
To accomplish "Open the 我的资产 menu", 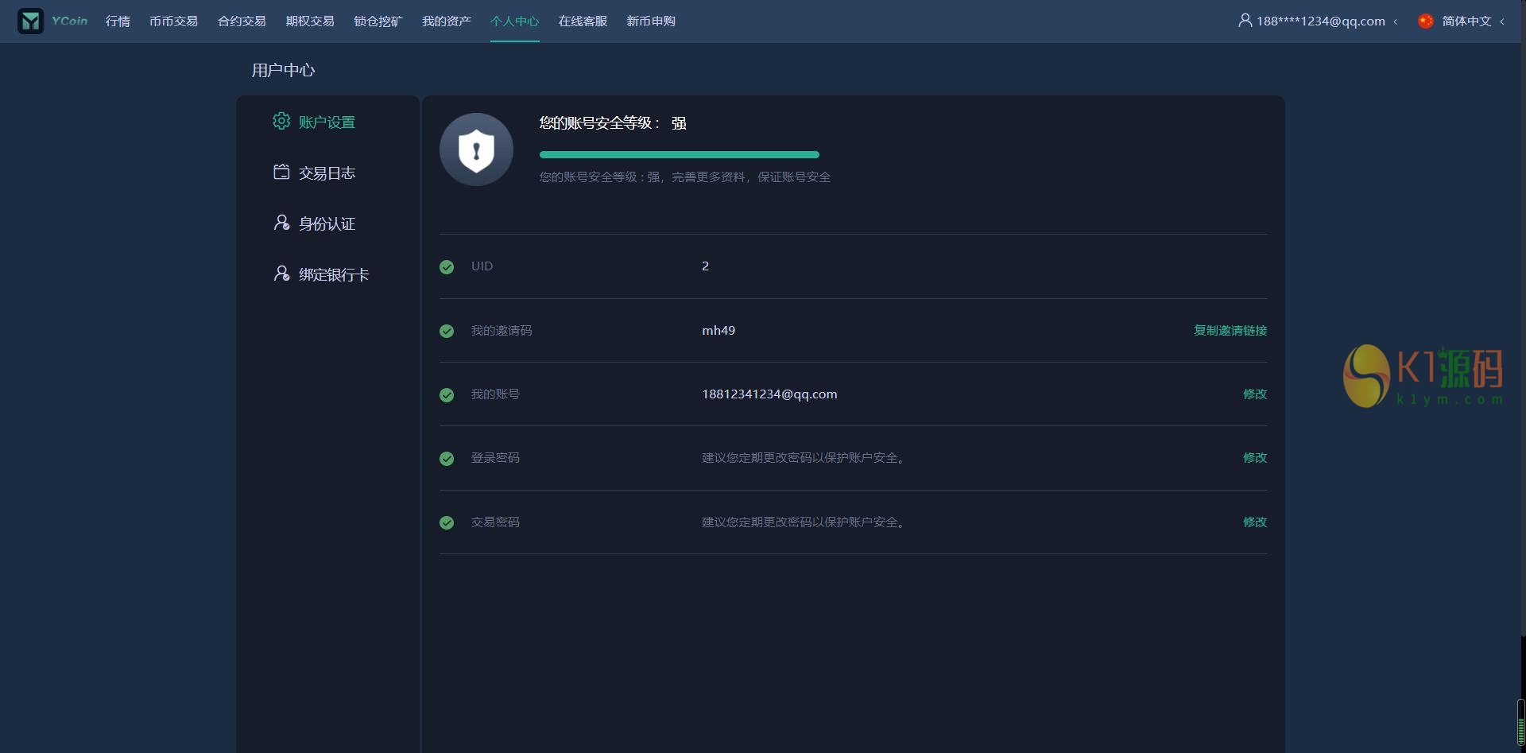I will [446, 21].
